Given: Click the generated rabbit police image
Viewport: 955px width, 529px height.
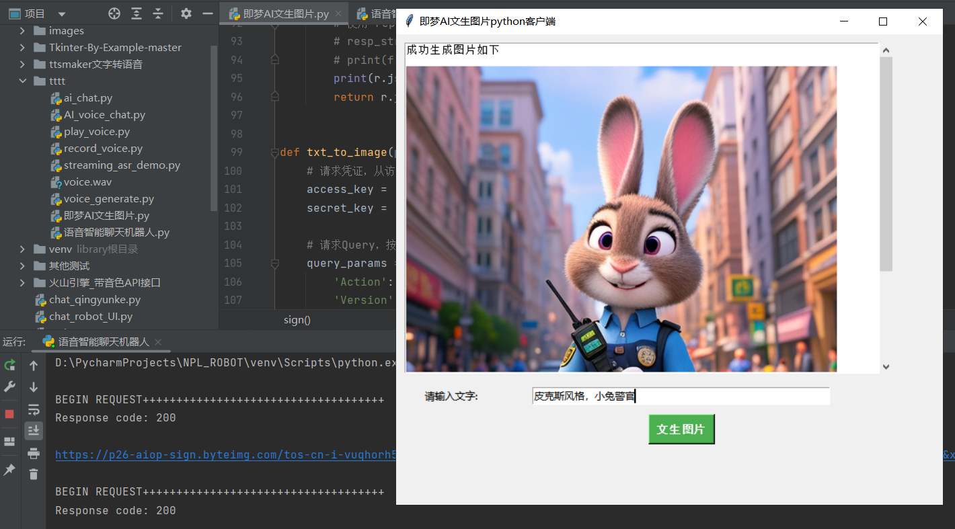Looking at the screenshot, I should (x=621, y=218).
